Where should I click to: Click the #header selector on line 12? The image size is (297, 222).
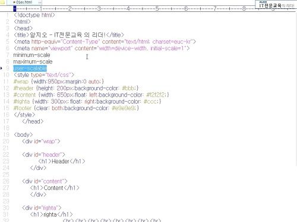[x=23, y=88]
